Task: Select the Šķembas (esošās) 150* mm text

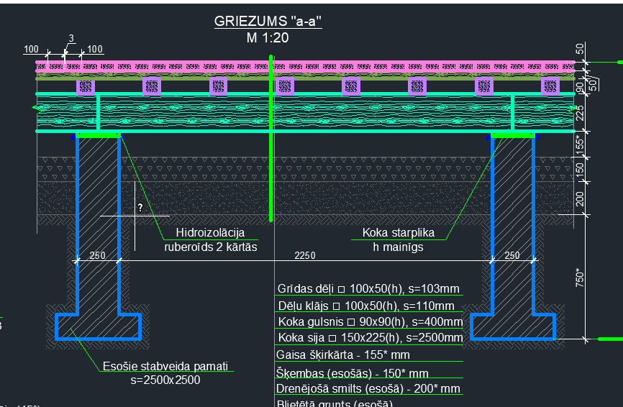Action: (x=352, y=373)
